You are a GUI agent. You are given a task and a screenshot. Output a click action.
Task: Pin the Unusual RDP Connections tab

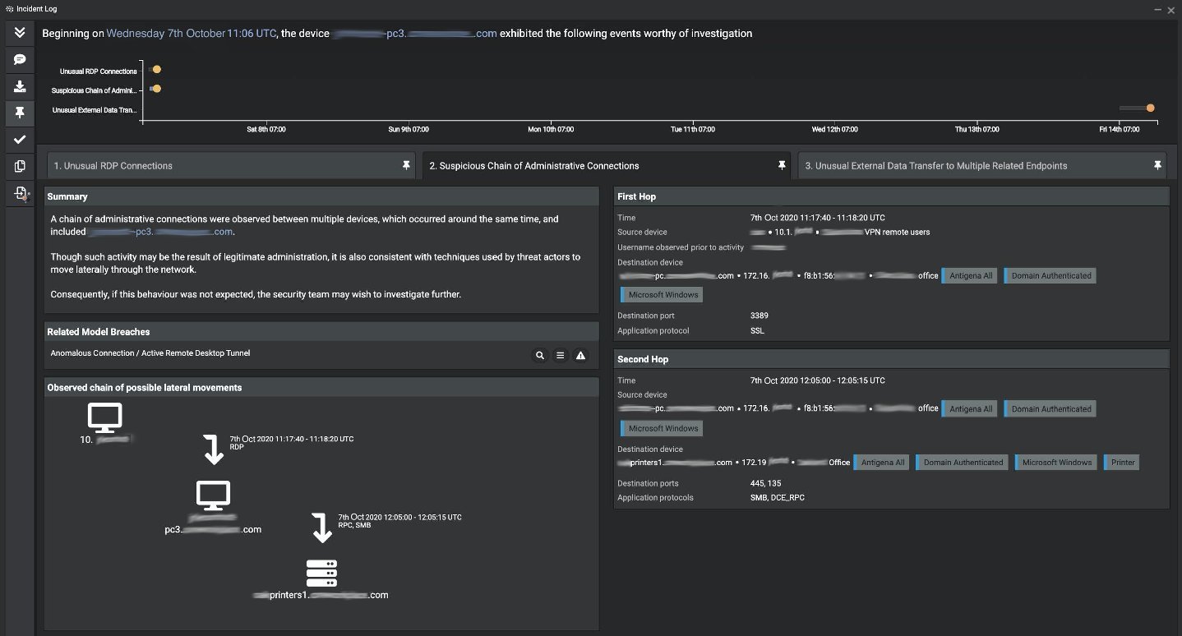click(406, 165)
